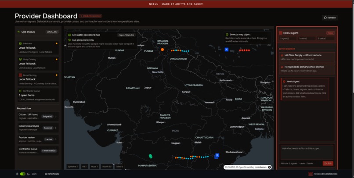Click the LOCAL_SIM status badge
This screenshot has height=178, width=354.
(52, 32)
